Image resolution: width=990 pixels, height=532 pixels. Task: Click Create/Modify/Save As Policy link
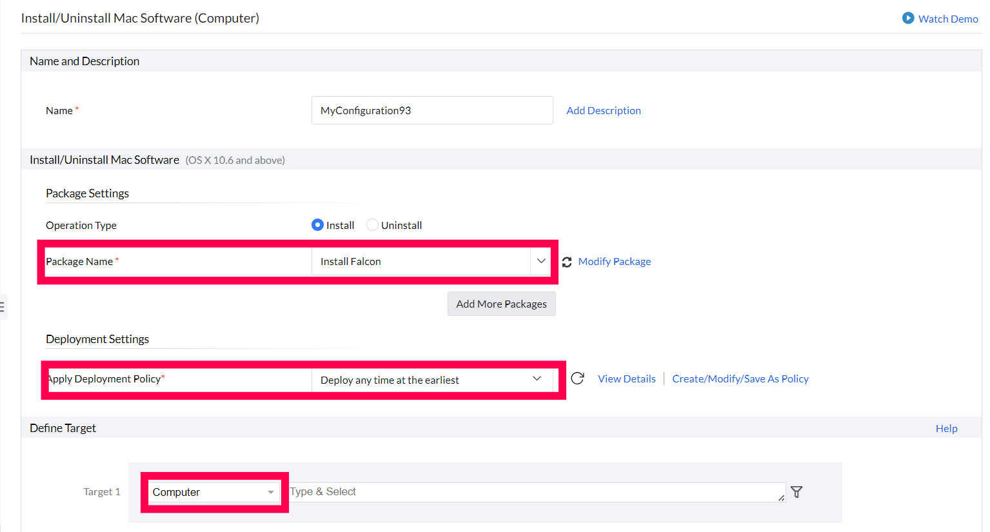[x=740, y=379]
